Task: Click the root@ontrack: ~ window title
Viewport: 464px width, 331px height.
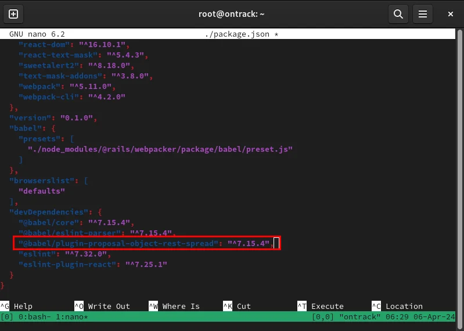Action: [231, 14]
